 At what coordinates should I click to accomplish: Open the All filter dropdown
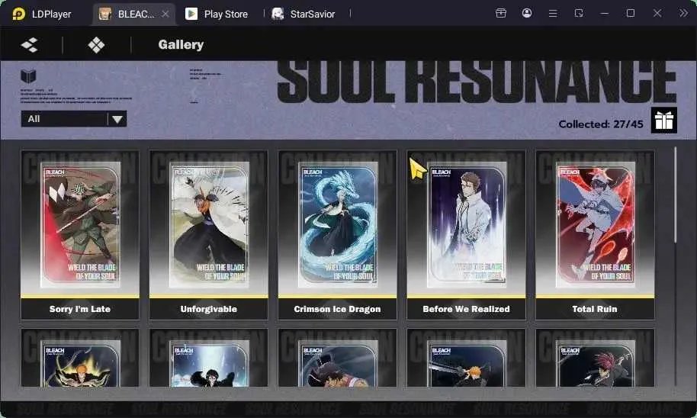coord(74,119)
